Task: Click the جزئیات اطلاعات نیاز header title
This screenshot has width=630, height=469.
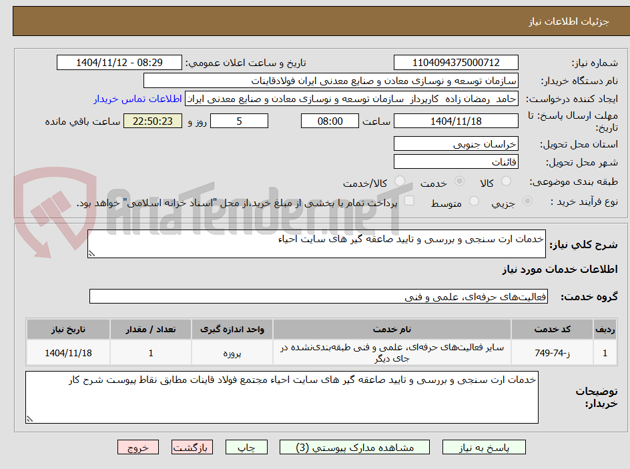Action: click(569, 22)
